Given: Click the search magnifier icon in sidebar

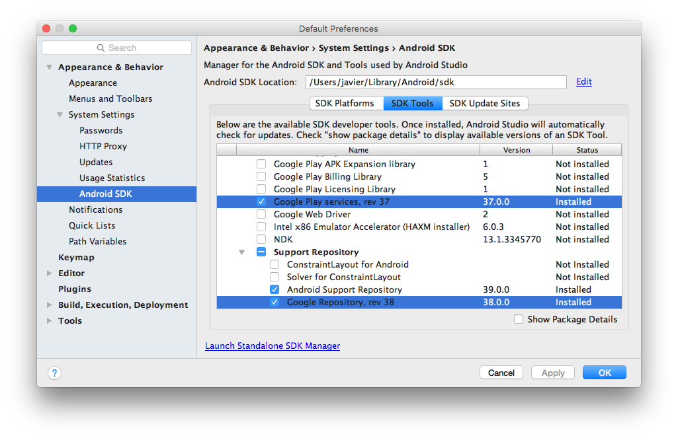Looking at the screenshot, I should coord(101,48).
